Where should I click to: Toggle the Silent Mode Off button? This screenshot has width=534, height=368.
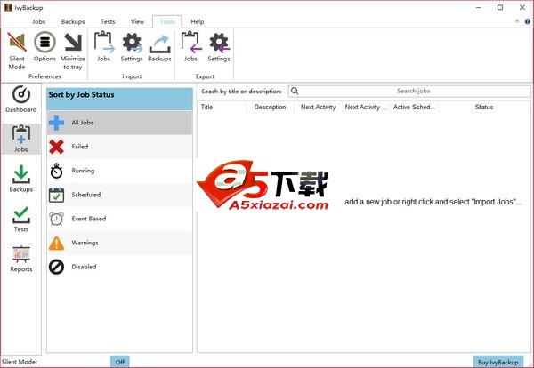(120, 362)
